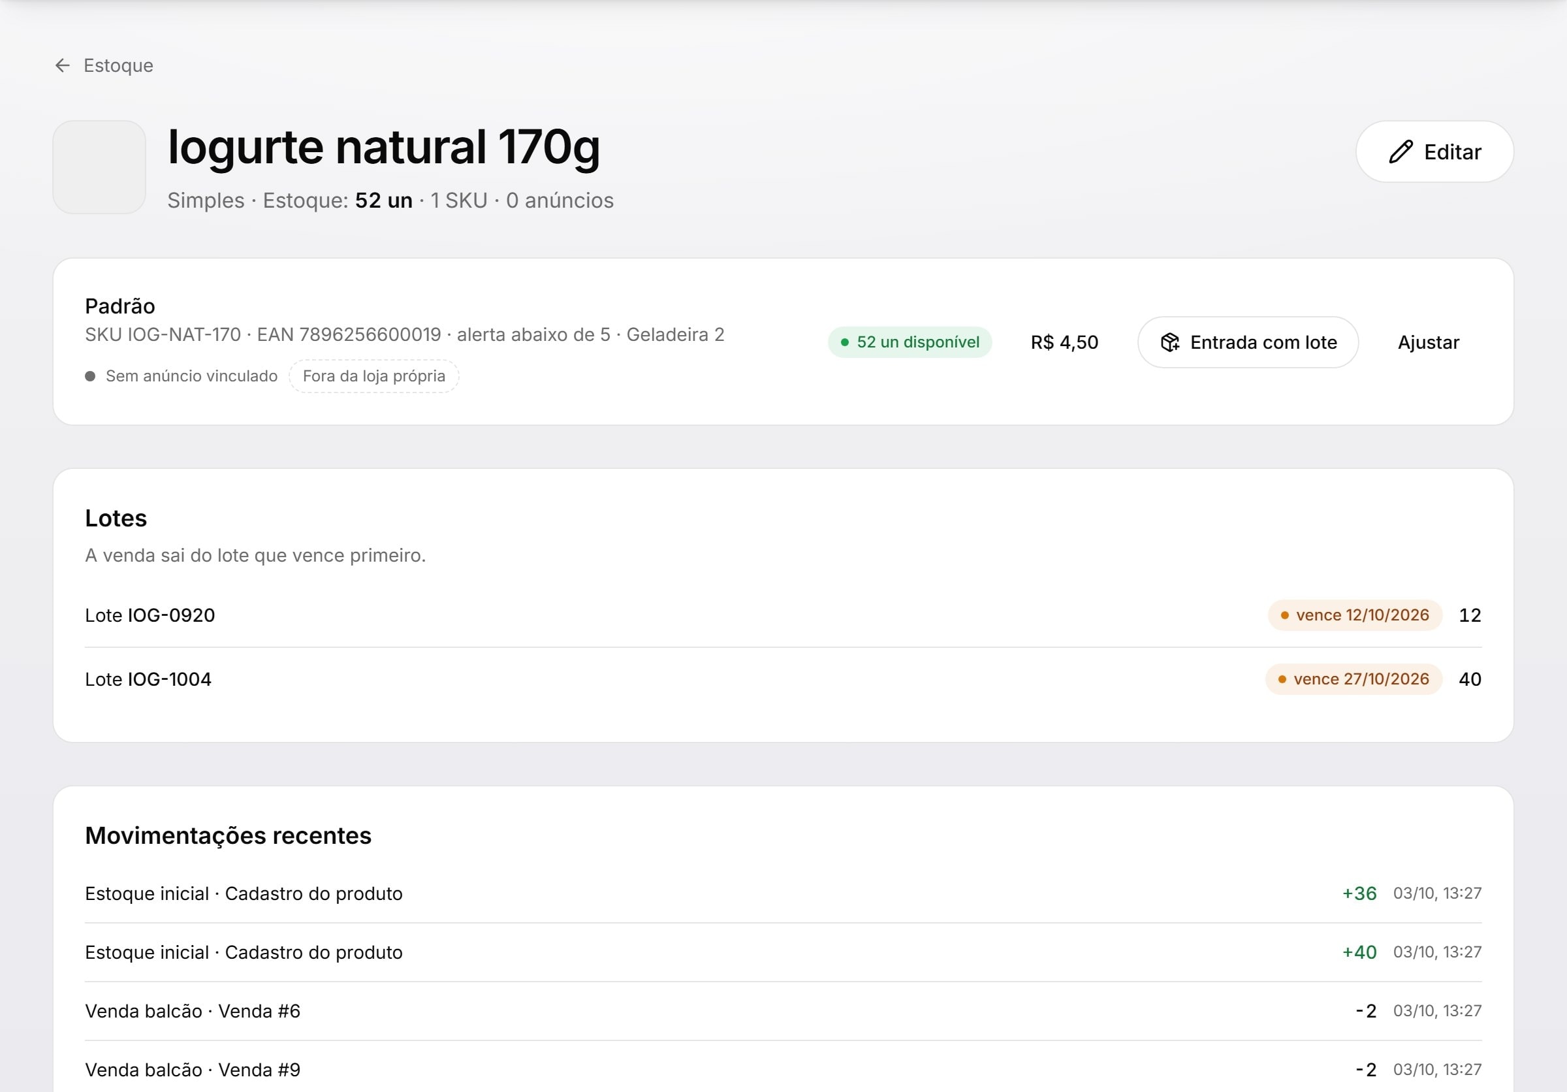Image resolution: width=1567 pixels, height=1092 pixels.
Task: Click the quantity 40 for lot IOG-1004
Action: (1470, 679)
